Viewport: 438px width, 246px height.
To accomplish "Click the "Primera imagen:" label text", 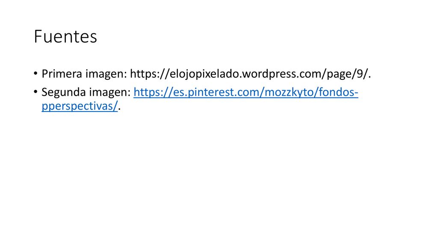I will pos(84,74).
